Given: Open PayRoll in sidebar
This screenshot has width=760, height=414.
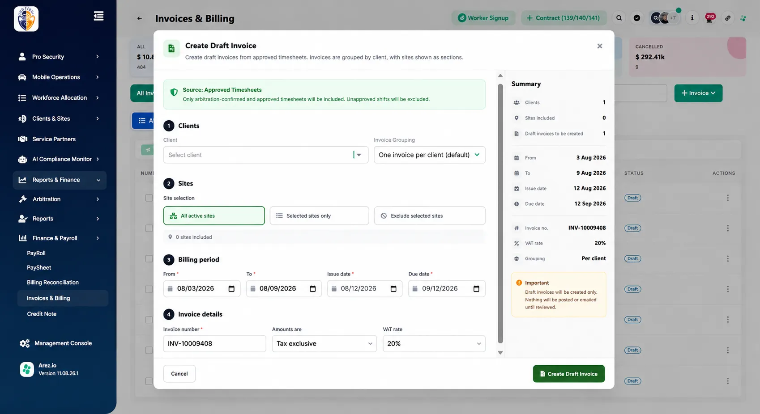Looking at the screenshot, I should [36, 253].
